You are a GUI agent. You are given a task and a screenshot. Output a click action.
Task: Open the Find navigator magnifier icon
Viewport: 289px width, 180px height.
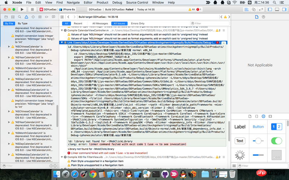coord(20,17)
